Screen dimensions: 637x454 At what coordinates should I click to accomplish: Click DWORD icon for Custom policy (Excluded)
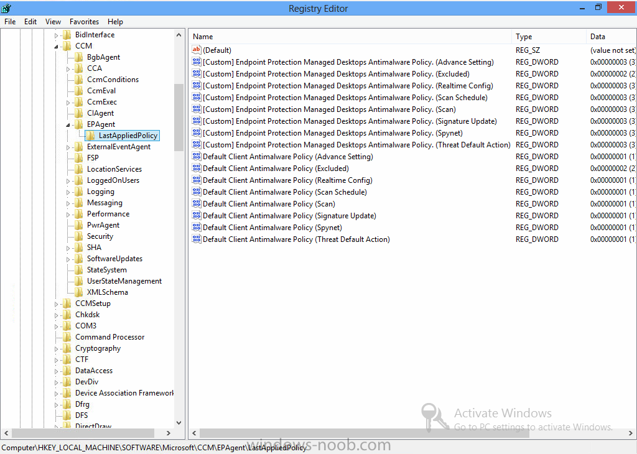point(197,73)
